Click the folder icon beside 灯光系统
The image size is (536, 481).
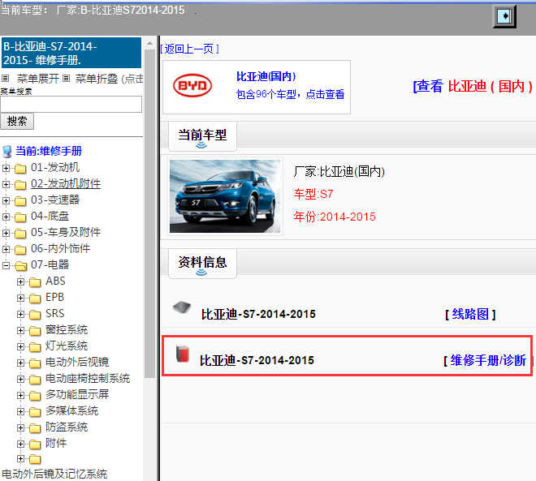coord(35,346)
